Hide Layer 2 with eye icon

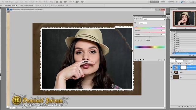point(171,77)
